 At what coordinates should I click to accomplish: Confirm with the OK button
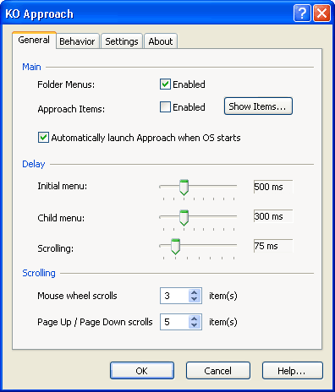(142, 371)
